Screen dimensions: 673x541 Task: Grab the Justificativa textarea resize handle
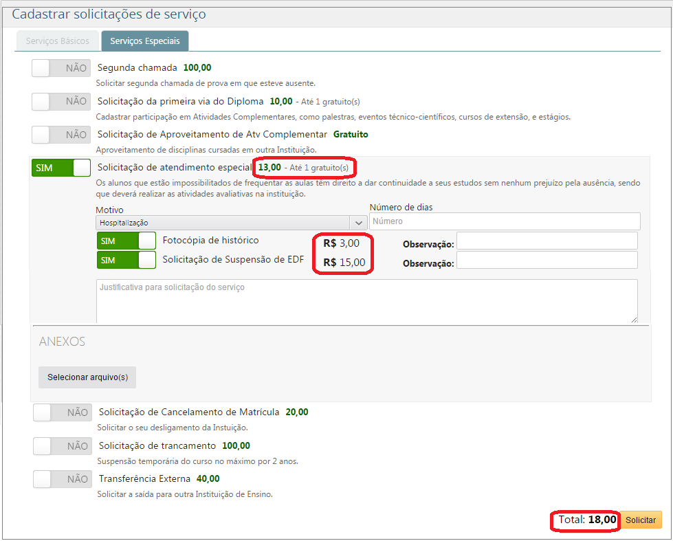pyautogui.click(x=634, y=319)
